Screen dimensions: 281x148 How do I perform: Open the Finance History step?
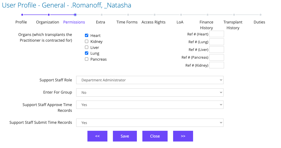pyautogui.click(x=207, y=25)
